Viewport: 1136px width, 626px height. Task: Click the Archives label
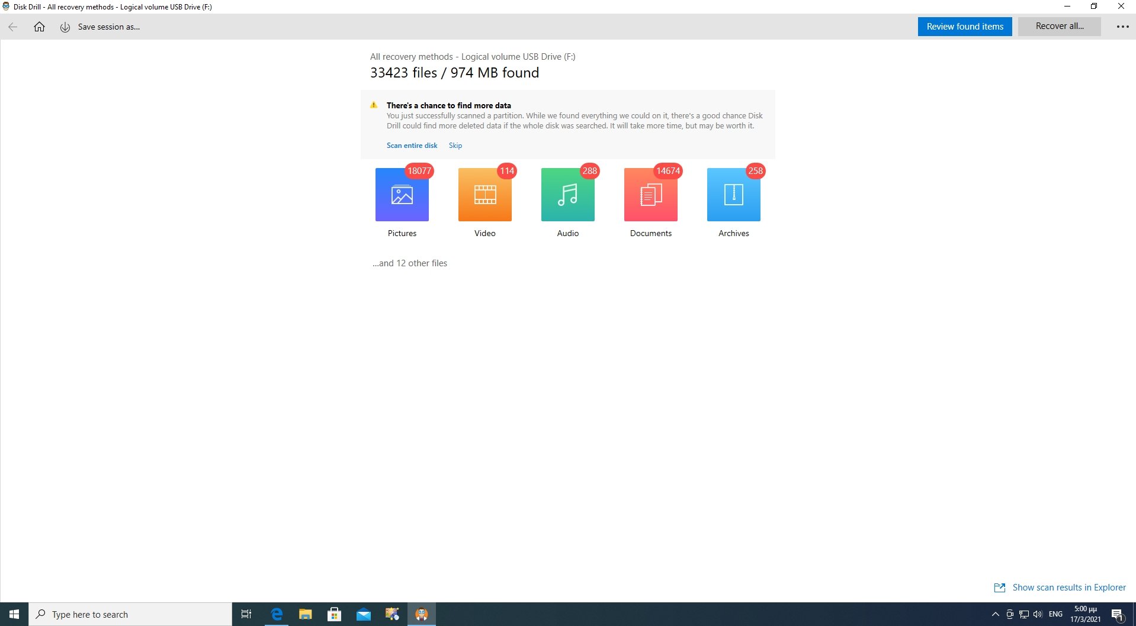(734, 233)
